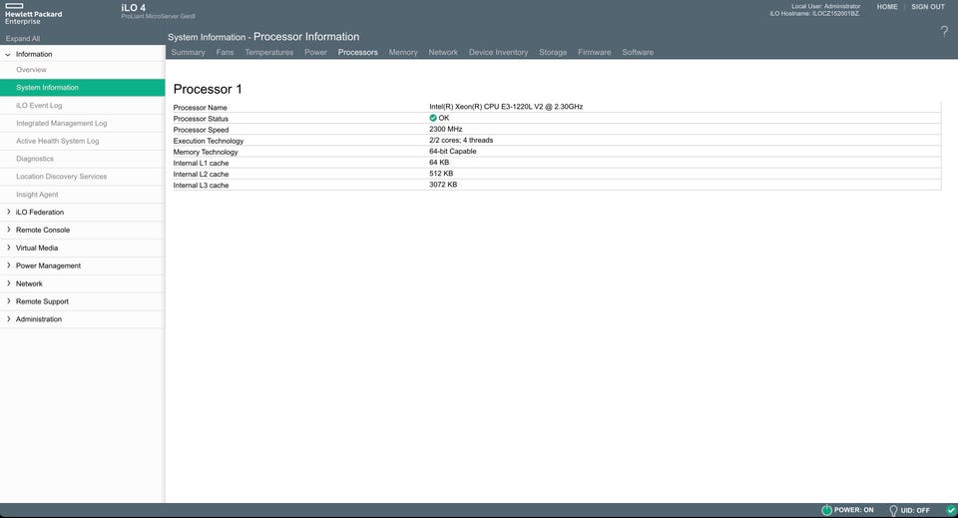The height and width of the screenshot is (518, 958).
Task: Click the 64-bit Capable value
Action: [453, 151]
